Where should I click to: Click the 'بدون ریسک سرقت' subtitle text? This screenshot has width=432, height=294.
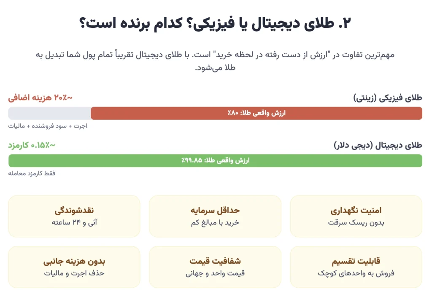coord(356,222)
